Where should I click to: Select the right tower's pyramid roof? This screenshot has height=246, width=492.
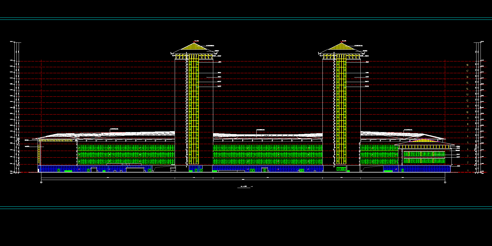341,47
